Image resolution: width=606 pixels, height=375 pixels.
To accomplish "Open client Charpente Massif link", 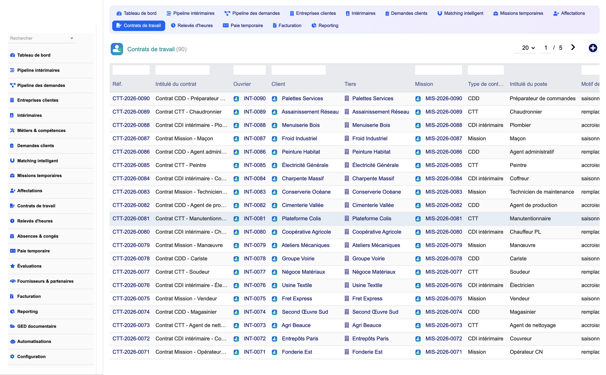I will 303,178.
